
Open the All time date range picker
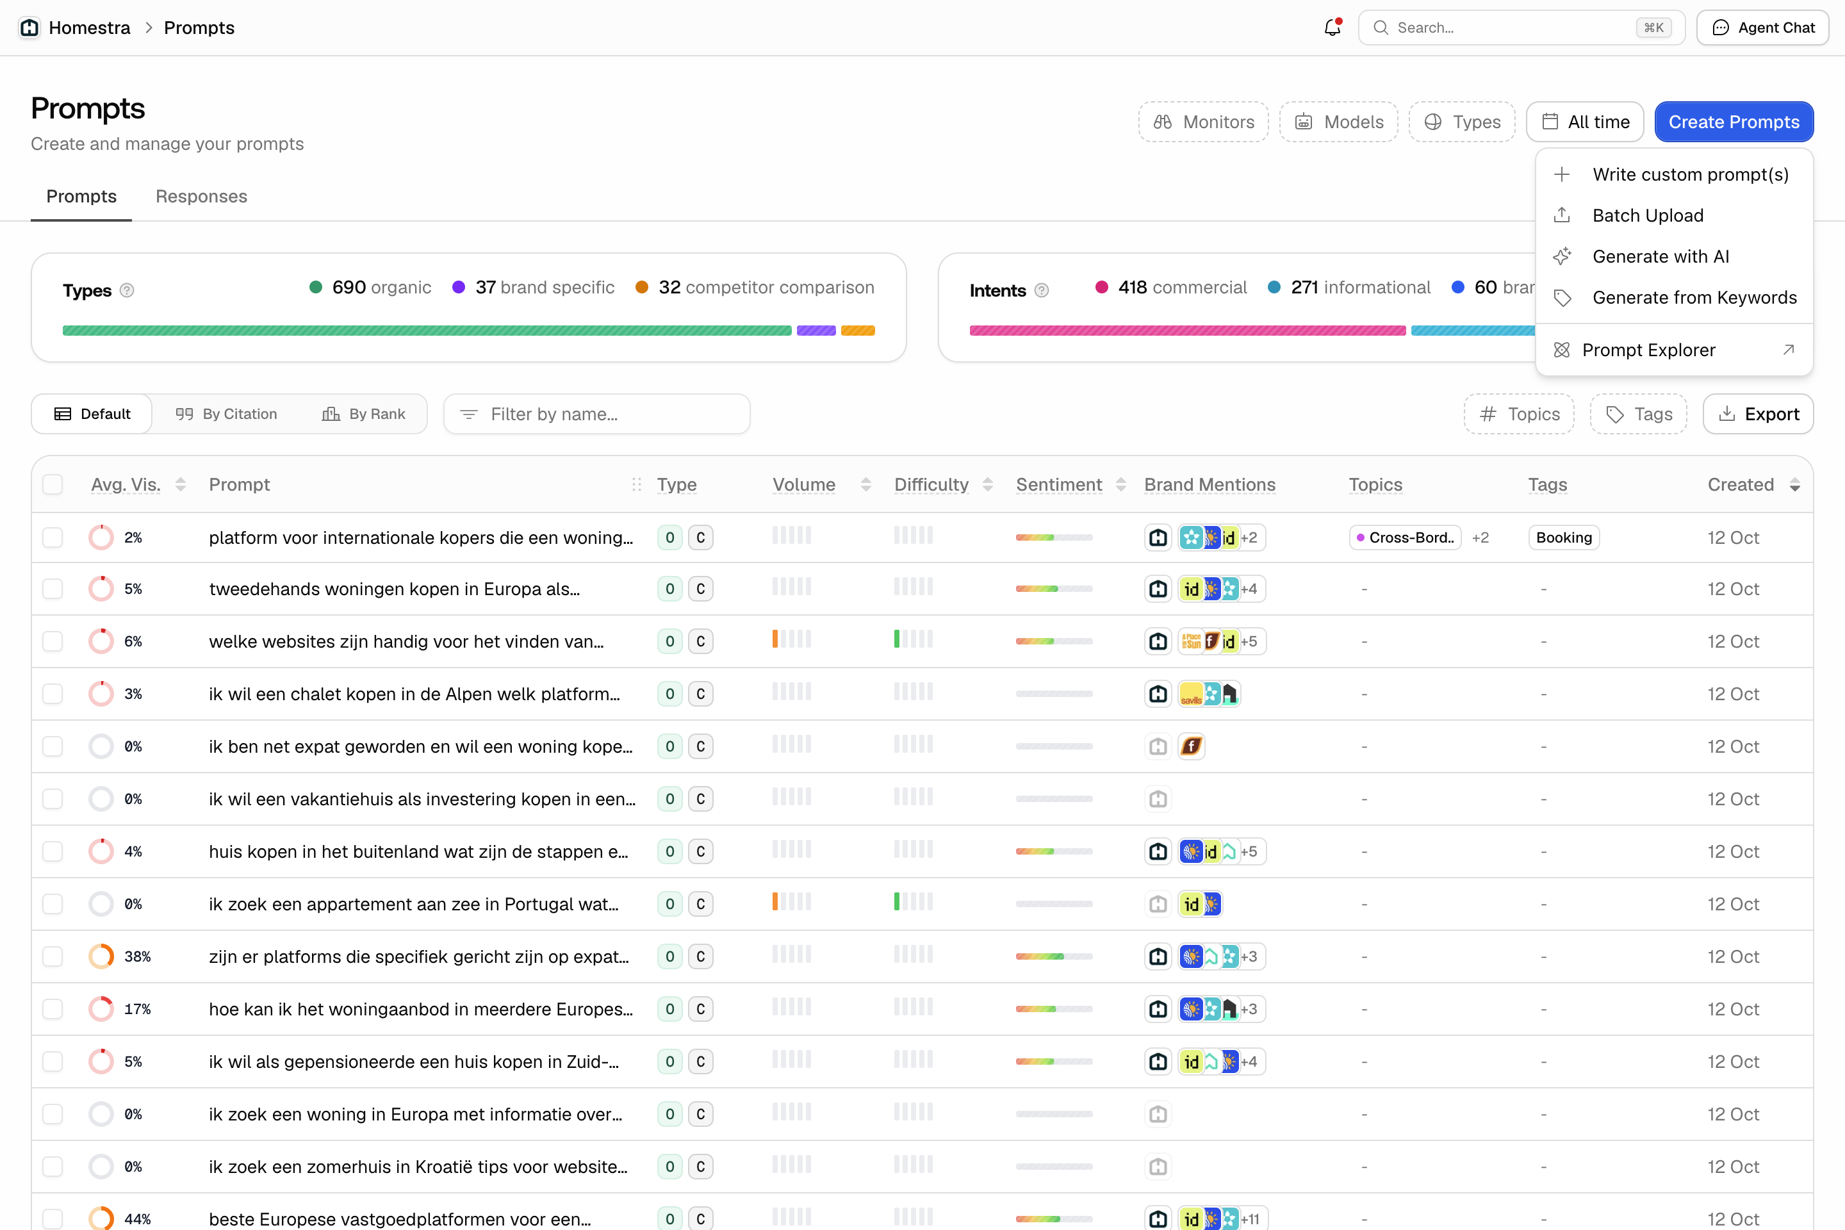pos(1584,122)
